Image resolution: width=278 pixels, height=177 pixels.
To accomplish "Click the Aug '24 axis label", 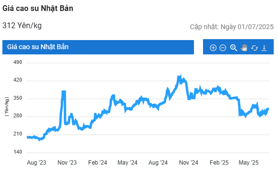I will click(x=158, y=163).
